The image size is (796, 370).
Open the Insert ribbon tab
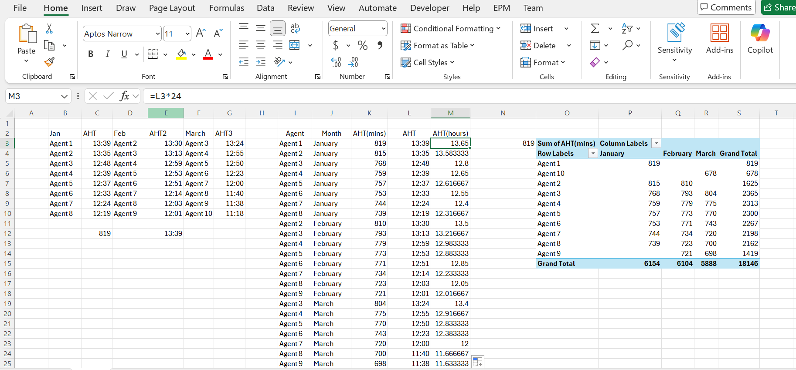(92, 8)
